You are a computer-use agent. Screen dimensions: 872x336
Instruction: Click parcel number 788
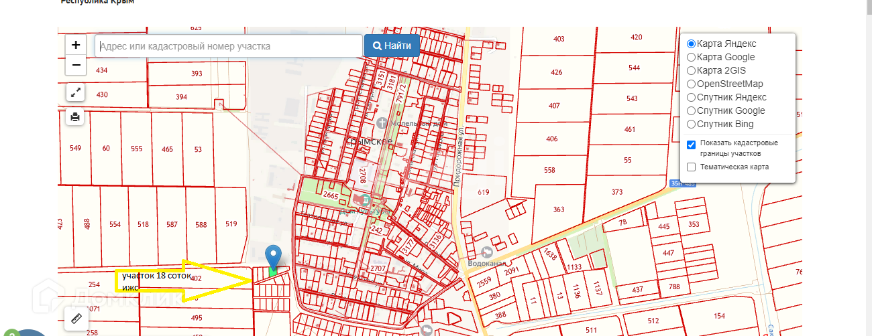tap(674, 286)
